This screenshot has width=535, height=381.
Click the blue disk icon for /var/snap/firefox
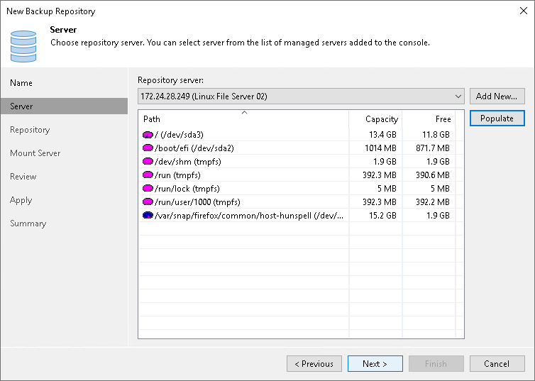[x=148, y=215]
